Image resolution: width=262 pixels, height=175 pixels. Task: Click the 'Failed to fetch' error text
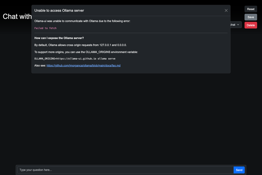pyautogui.click(x=46, y=28)
